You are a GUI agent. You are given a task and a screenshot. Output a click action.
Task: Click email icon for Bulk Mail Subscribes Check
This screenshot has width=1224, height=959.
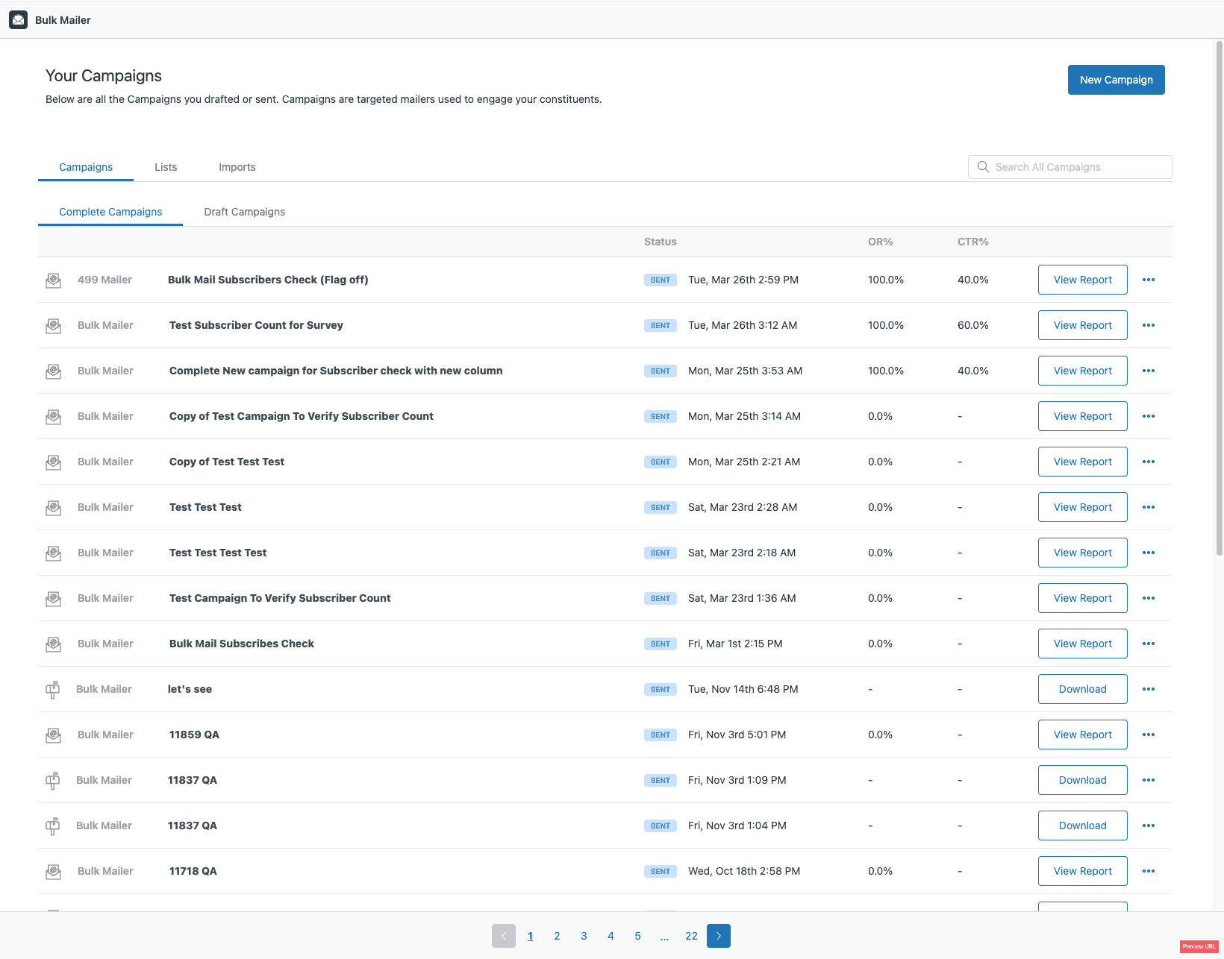pyautogui.click(x=54, y=644)
